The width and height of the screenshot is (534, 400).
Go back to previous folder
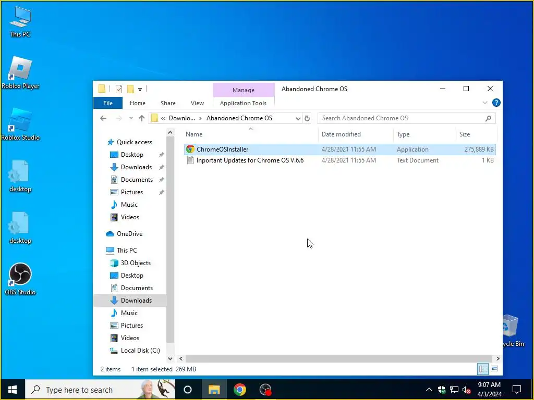point(103,118)
